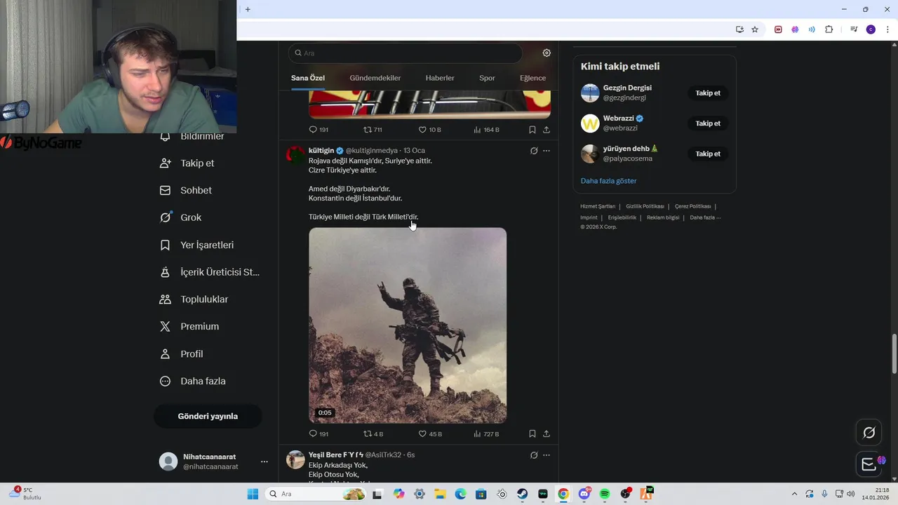Image resolution: width=898 pixels, height=505 pixels.
Task: Repost the top post showing 711
Action: click(x=373, y=130)
